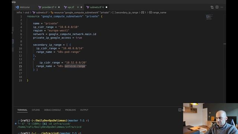Open the GITLENS panel tab
238x134 pixels.
(x=36, y=110)
